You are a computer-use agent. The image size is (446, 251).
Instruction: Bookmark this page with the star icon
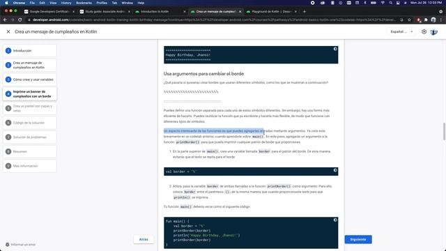click(409, 20)
